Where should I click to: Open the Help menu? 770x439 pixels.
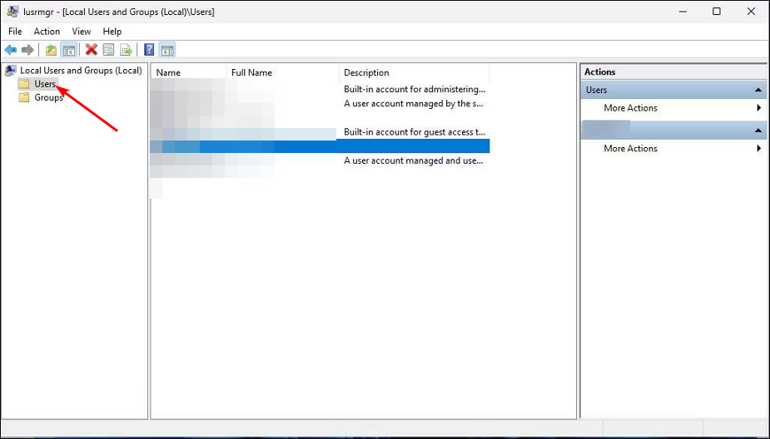(x=112, y=32)
